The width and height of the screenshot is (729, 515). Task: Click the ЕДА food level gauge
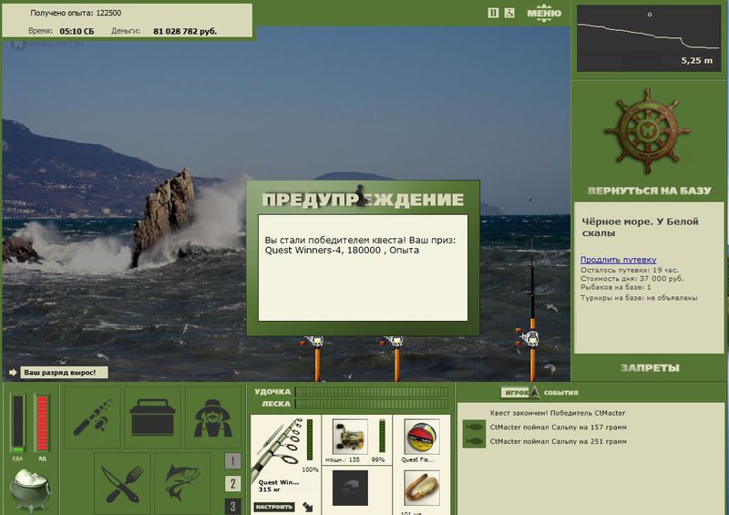coord(17,423)
